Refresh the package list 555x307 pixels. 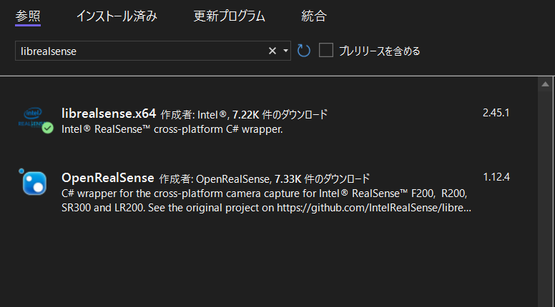[x=304, y=51]
